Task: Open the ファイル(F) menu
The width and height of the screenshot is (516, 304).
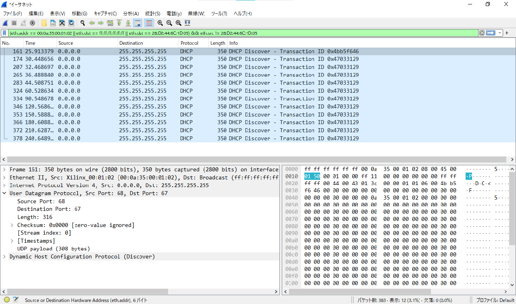Action: coord(12,13)
